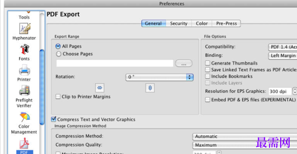The width and height of the screenshot is (297, 154).
Task: Uncheck Compress Text and Vector Graphics
Action: [54, 119]
